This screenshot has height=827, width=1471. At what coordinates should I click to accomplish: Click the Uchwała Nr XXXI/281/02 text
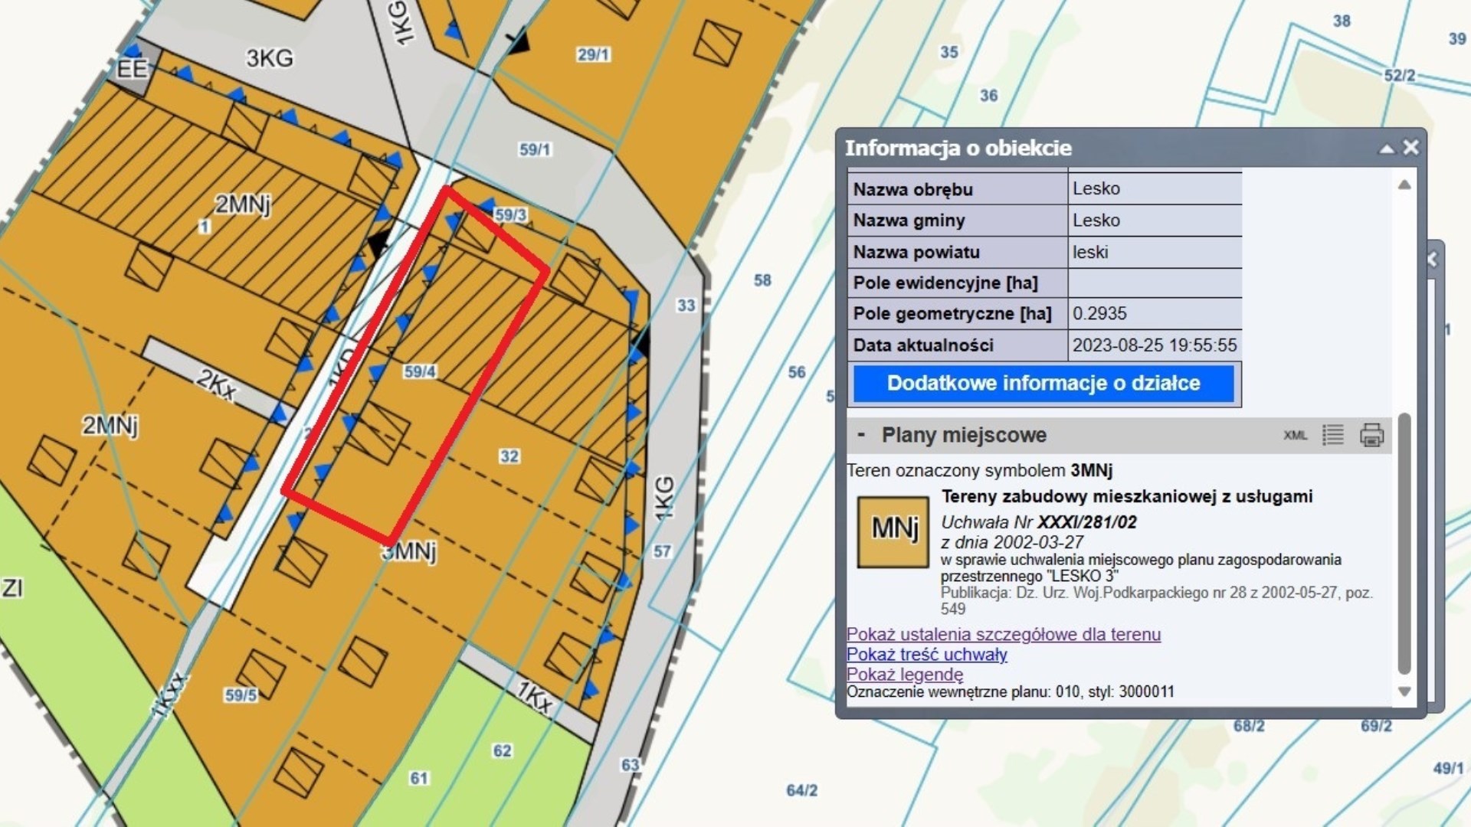click(x=1039, y=522)
